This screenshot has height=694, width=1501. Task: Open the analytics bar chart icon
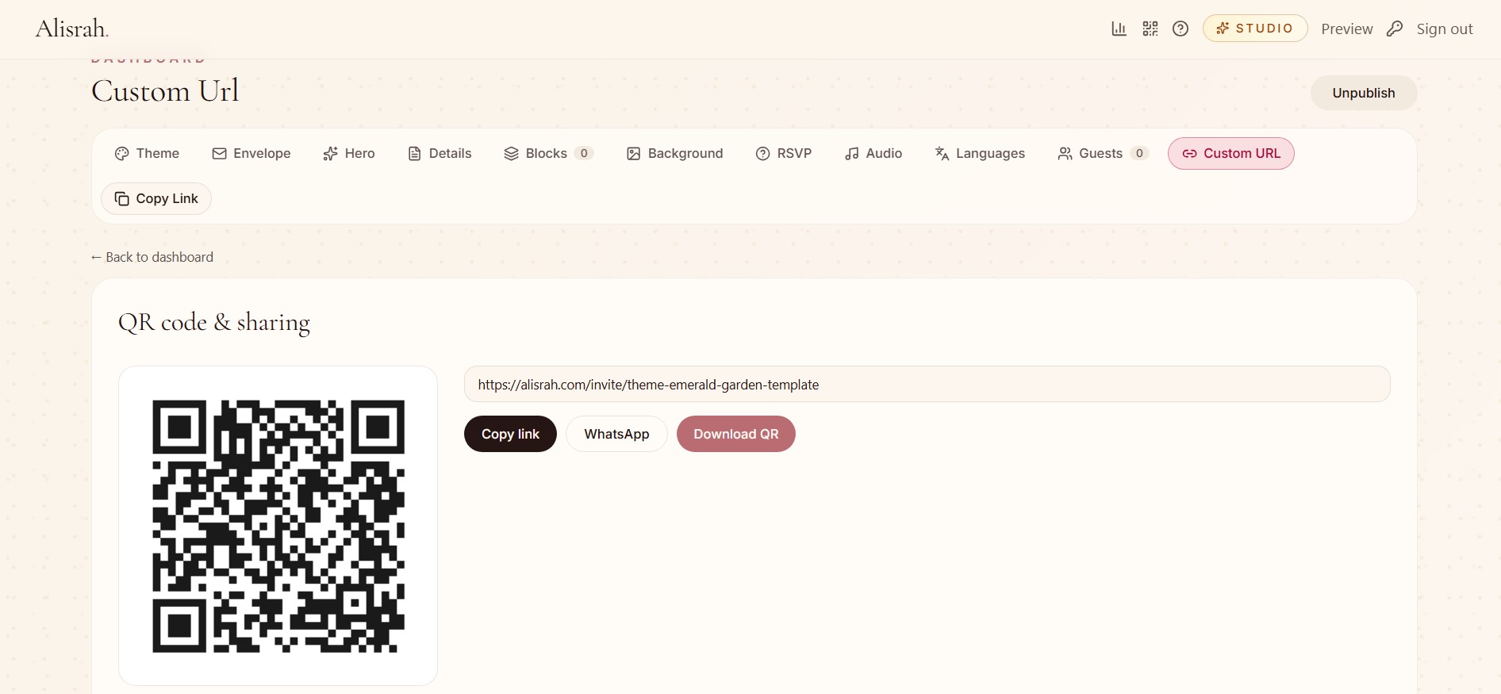(x=1119, y=29)
